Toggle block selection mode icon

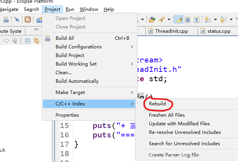188,20
